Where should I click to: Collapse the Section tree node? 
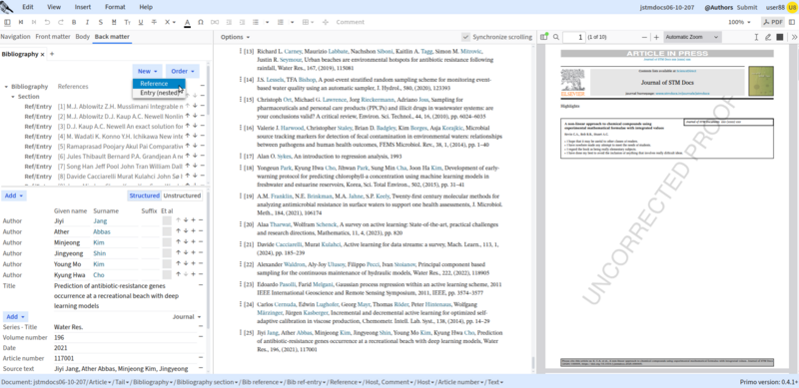[x=13, y=96]
